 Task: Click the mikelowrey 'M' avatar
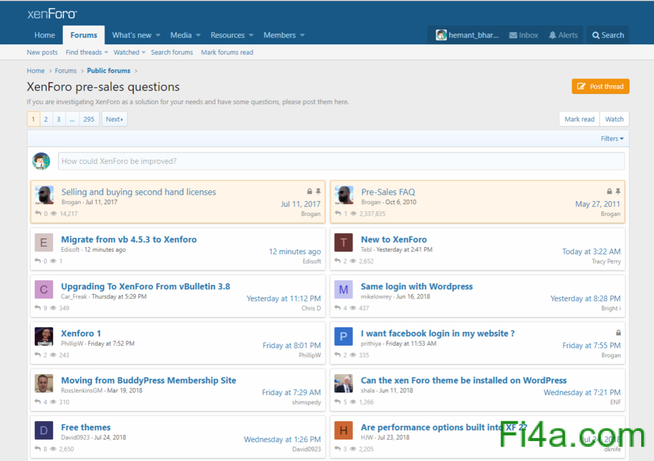344,289
